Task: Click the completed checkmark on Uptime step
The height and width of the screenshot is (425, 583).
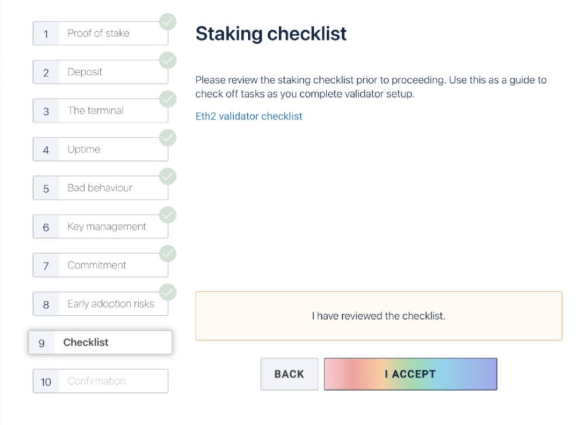Action: (168, 138)
